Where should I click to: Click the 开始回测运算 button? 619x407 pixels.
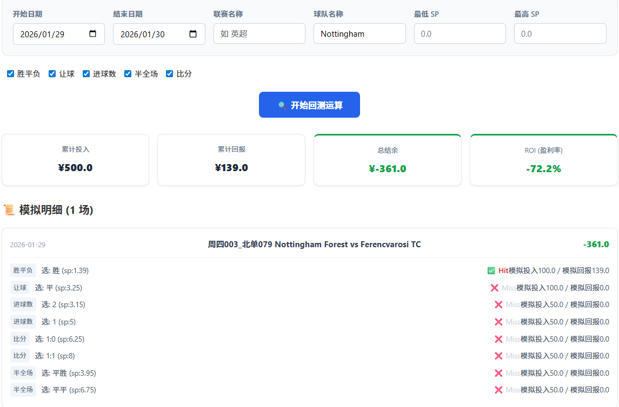coord(309,105)
